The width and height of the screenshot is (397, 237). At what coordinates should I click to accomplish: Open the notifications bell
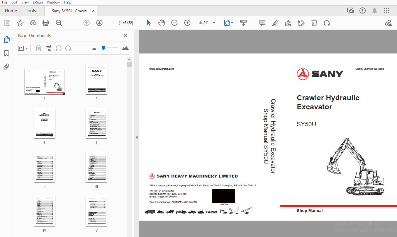click(375, 11)
